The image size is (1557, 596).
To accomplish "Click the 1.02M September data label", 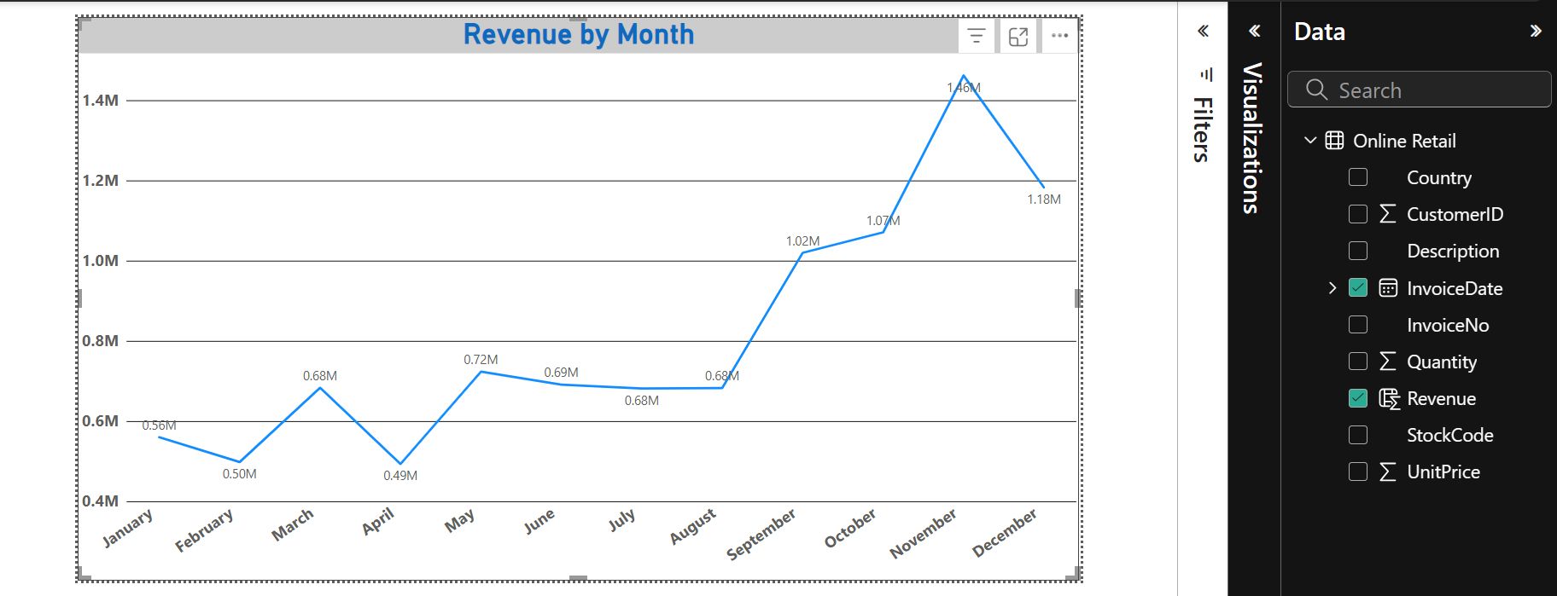I will pos(802,241).
